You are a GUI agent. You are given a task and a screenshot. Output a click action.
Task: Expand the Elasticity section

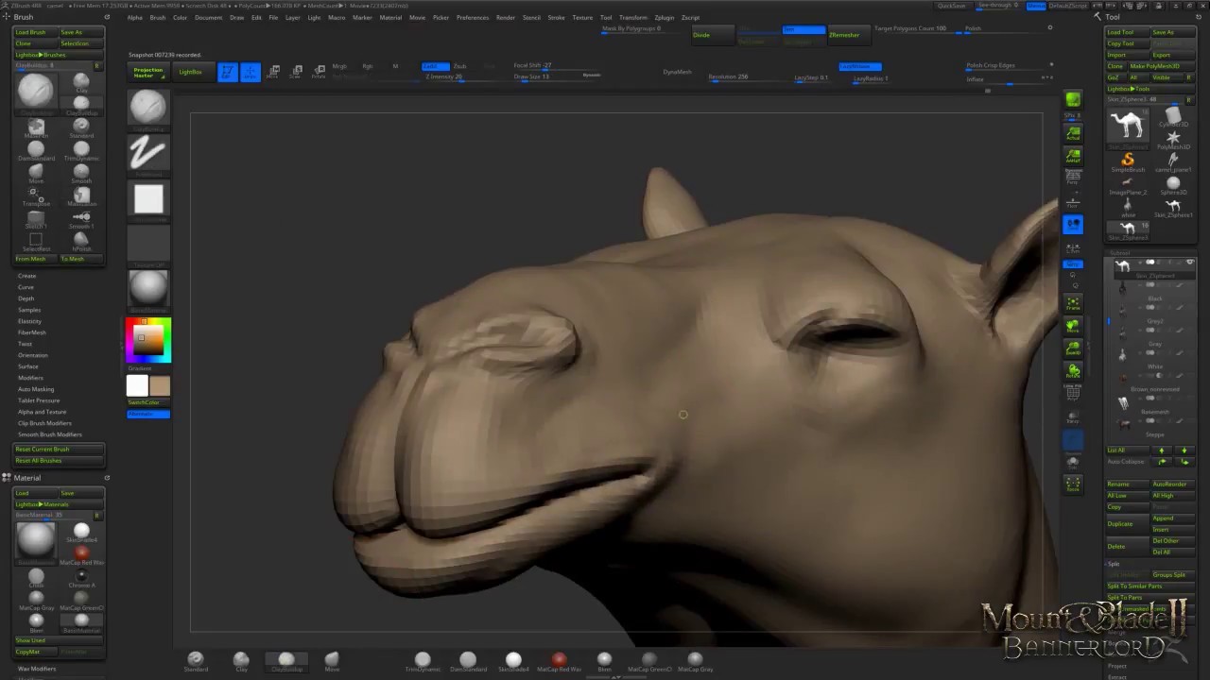[x=29, y=321]
